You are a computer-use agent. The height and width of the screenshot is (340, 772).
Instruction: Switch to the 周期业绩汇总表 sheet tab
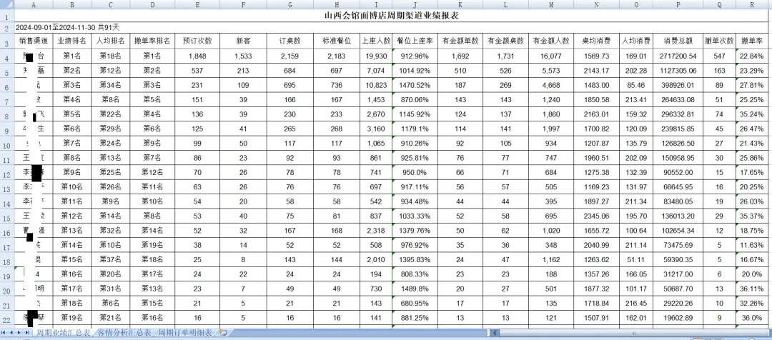[x=63, y=333]
